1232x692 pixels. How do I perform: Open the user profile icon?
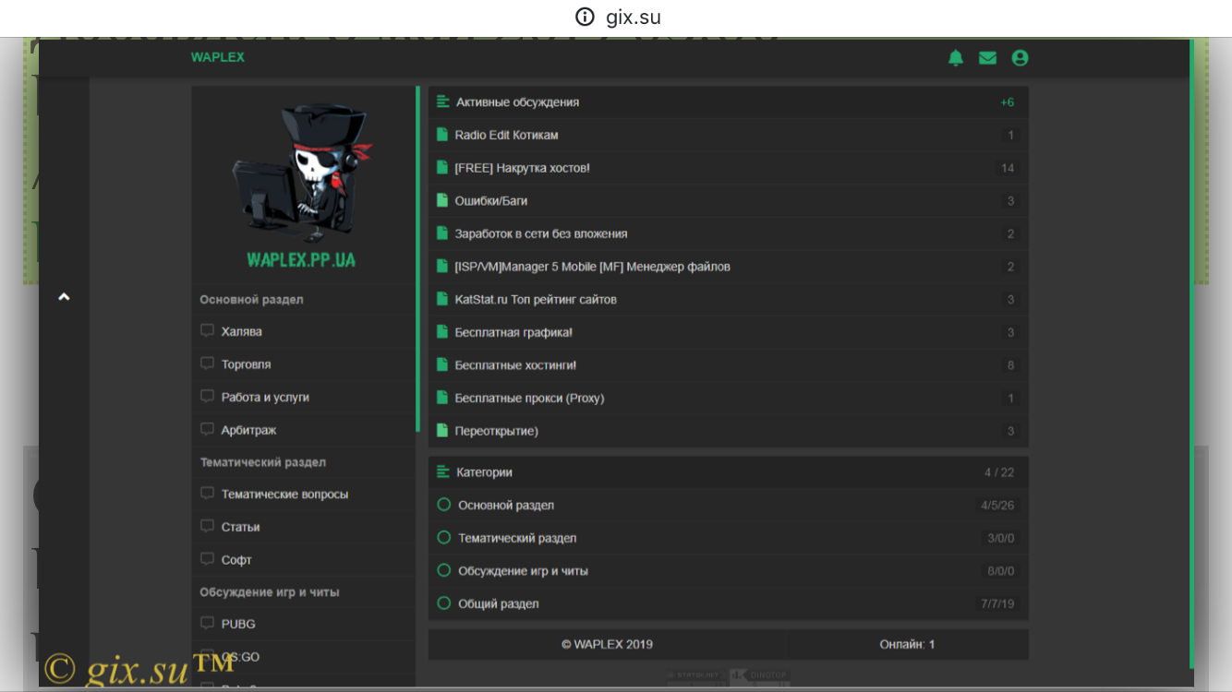[x=1020, y=58]
